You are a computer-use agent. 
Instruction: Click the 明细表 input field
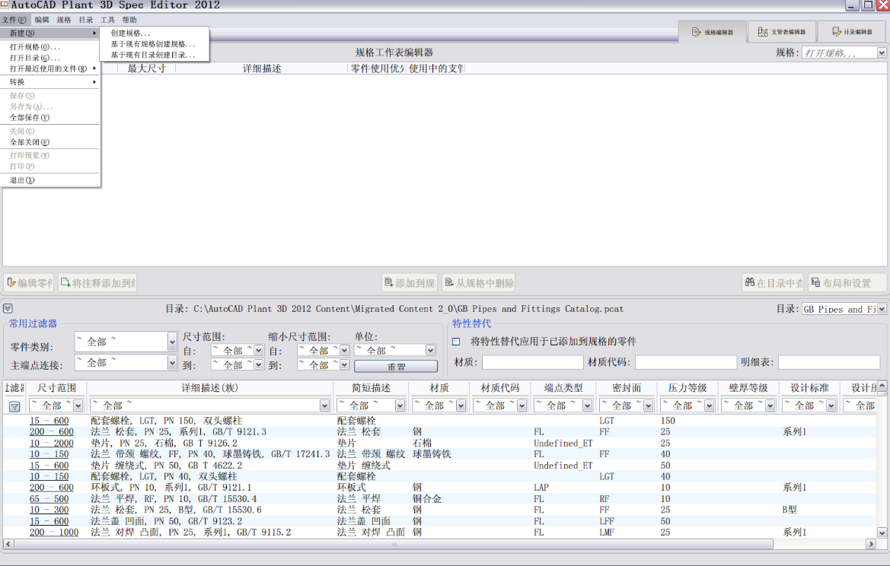[828, 362]
